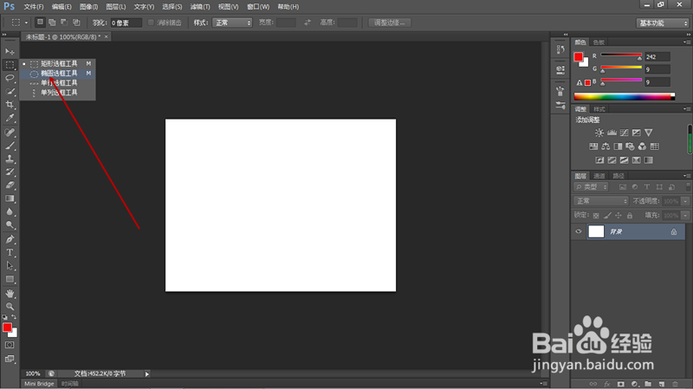Choose New Selection mode button
The height and width of the screenshot is (389, 693).
tap(40, 23)
